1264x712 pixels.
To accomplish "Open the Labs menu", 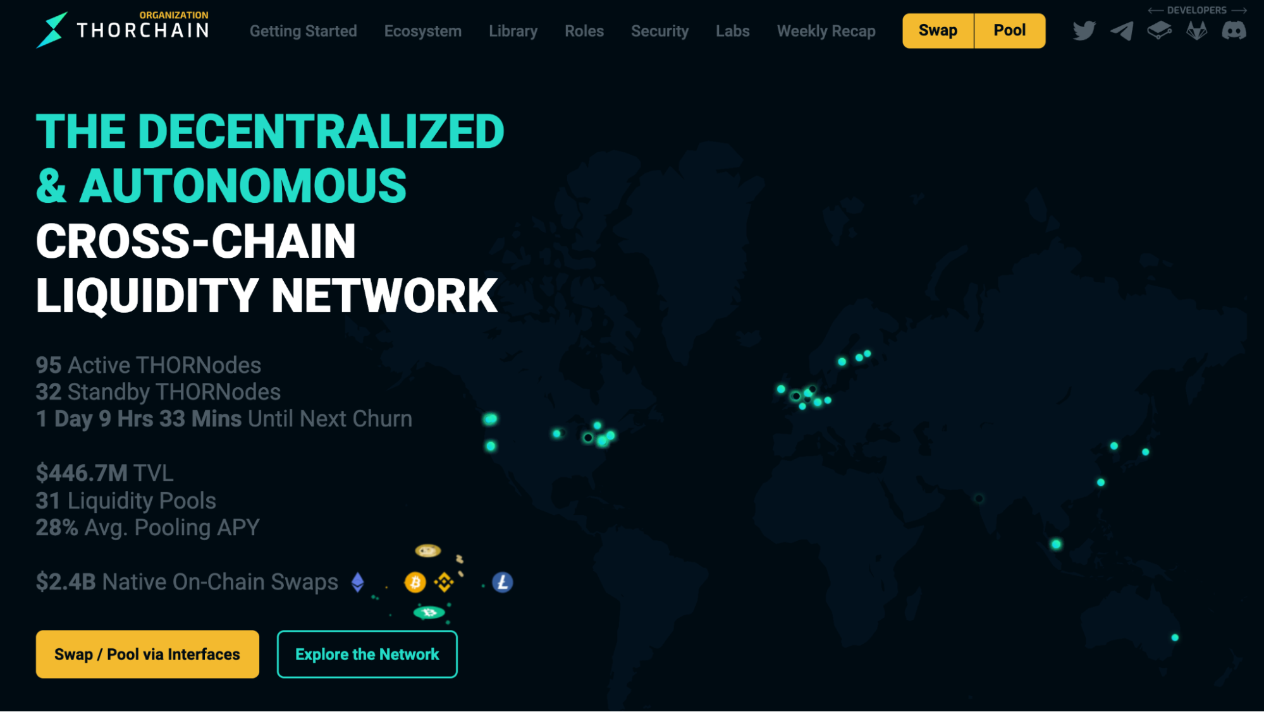I will click(733, 31).
